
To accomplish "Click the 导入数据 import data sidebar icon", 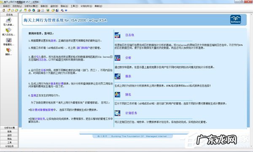I will point(8,20).
